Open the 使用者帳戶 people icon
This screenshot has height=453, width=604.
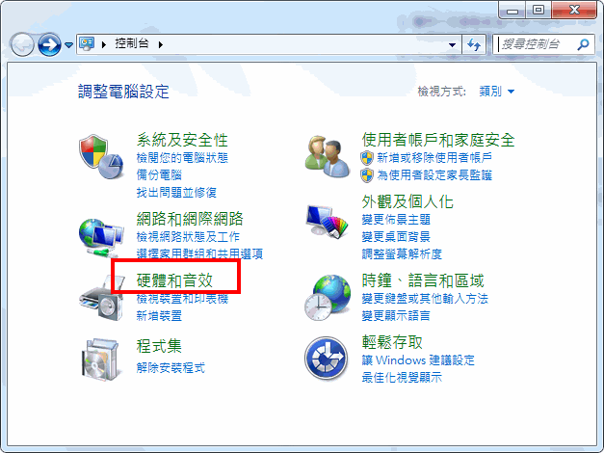327,156
